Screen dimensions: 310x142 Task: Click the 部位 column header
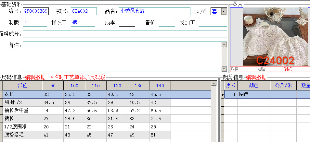pos(22,85)
